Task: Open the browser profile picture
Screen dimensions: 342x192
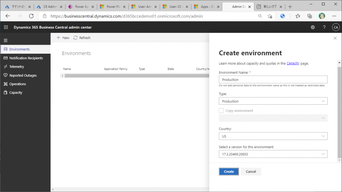Action: pyautogui.click(x=322, y=16)
